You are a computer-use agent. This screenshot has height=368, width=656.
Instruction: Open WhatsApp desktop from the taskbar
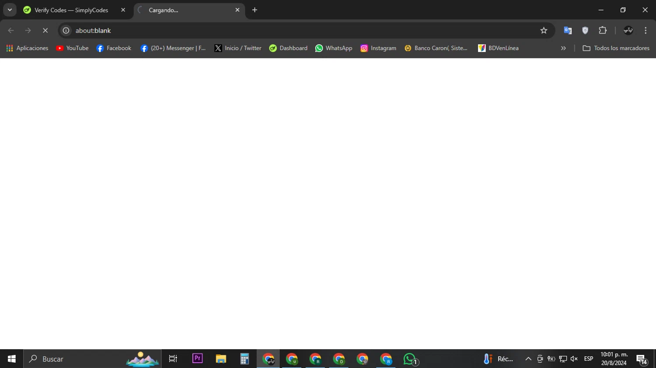click(410, 359)
